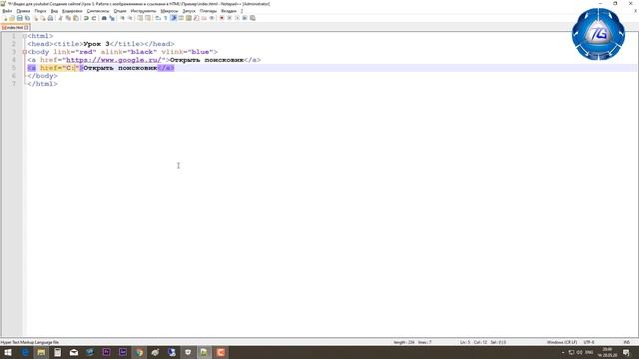Save the recorded macro
The height and width of the screenshot is (359, 639).
click(x=253, y=18)
